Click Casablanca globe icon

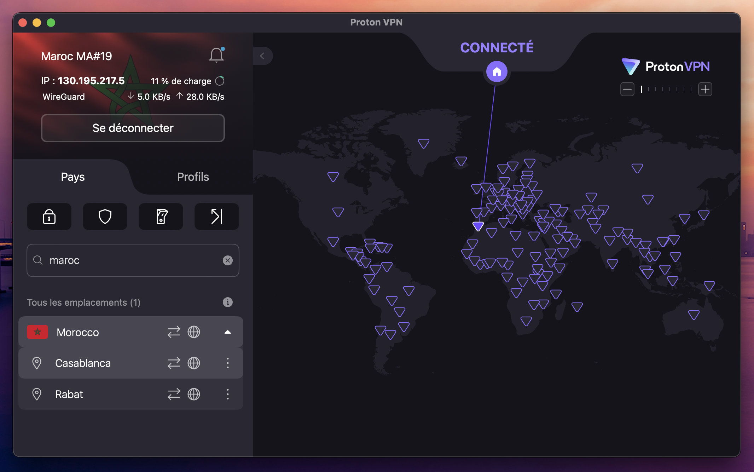[x=194, y=363]
